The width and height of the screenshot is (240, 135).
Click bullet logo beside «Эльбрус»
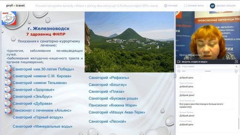8,96
